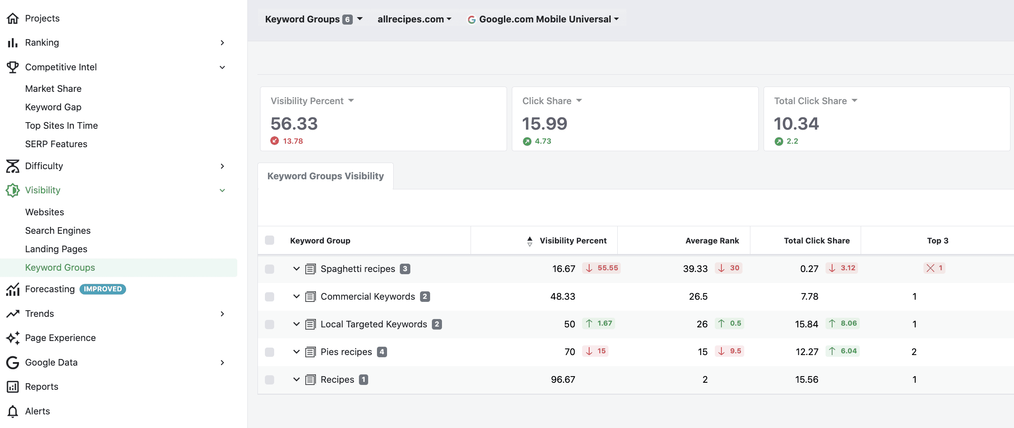This screenshot has height=428, width=1014.
Task: Expand the Commercial Keywords group row
Action: click(297, 297)
